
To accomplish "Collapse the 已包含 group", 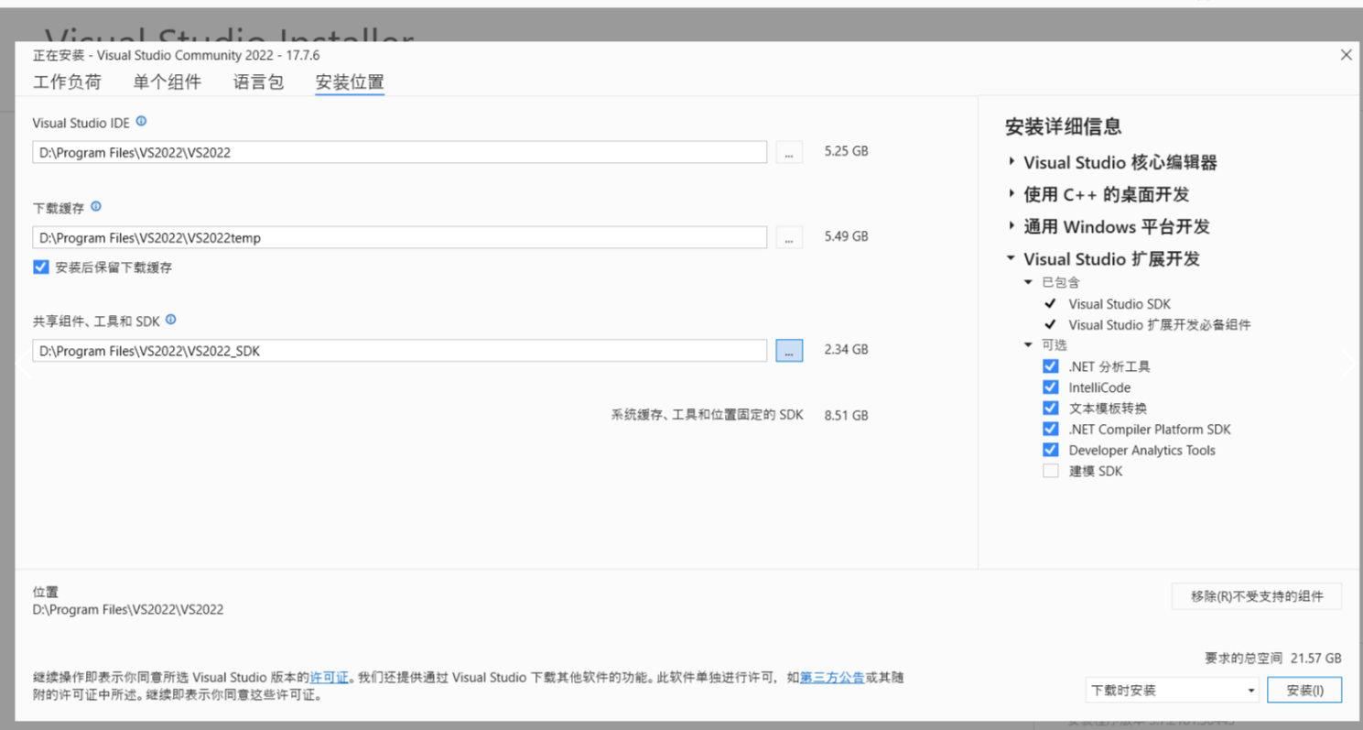I will pyautogui.click(x=1029, y=282).
